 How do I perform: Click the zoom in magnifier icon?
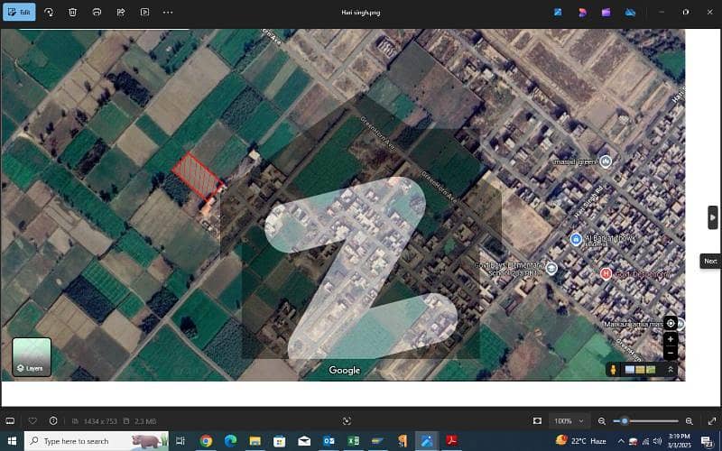(x=690, y=420)
